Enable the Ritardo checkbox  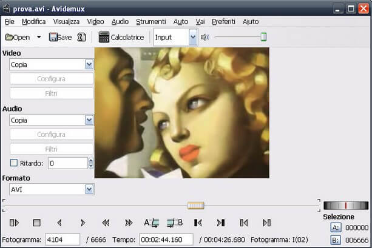pos(14,163)
